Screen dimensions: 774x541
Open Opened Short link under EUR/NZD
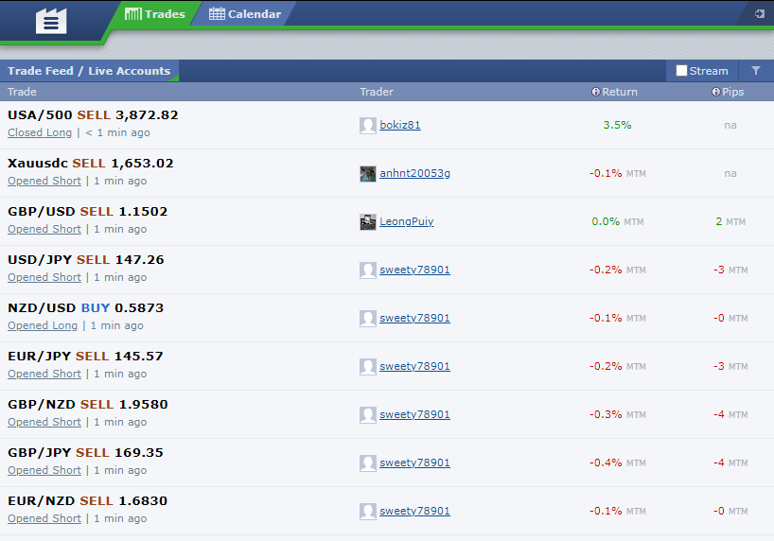point(44,519)
